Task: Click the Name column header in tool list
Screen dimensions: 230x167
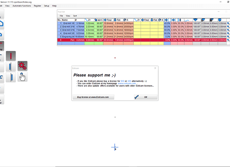Action: 68,20
